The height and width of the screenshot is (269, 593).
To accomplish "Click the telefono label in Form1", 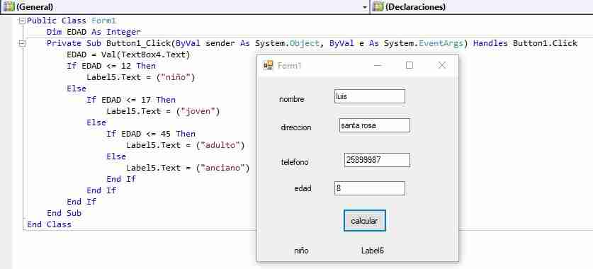I will (295, 162).
